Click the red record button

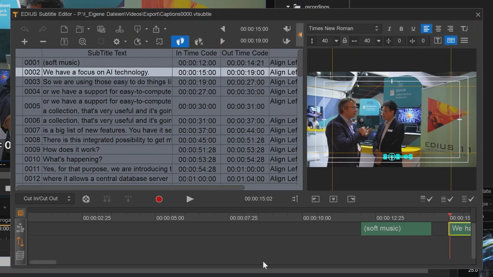(x=159, y=199)
